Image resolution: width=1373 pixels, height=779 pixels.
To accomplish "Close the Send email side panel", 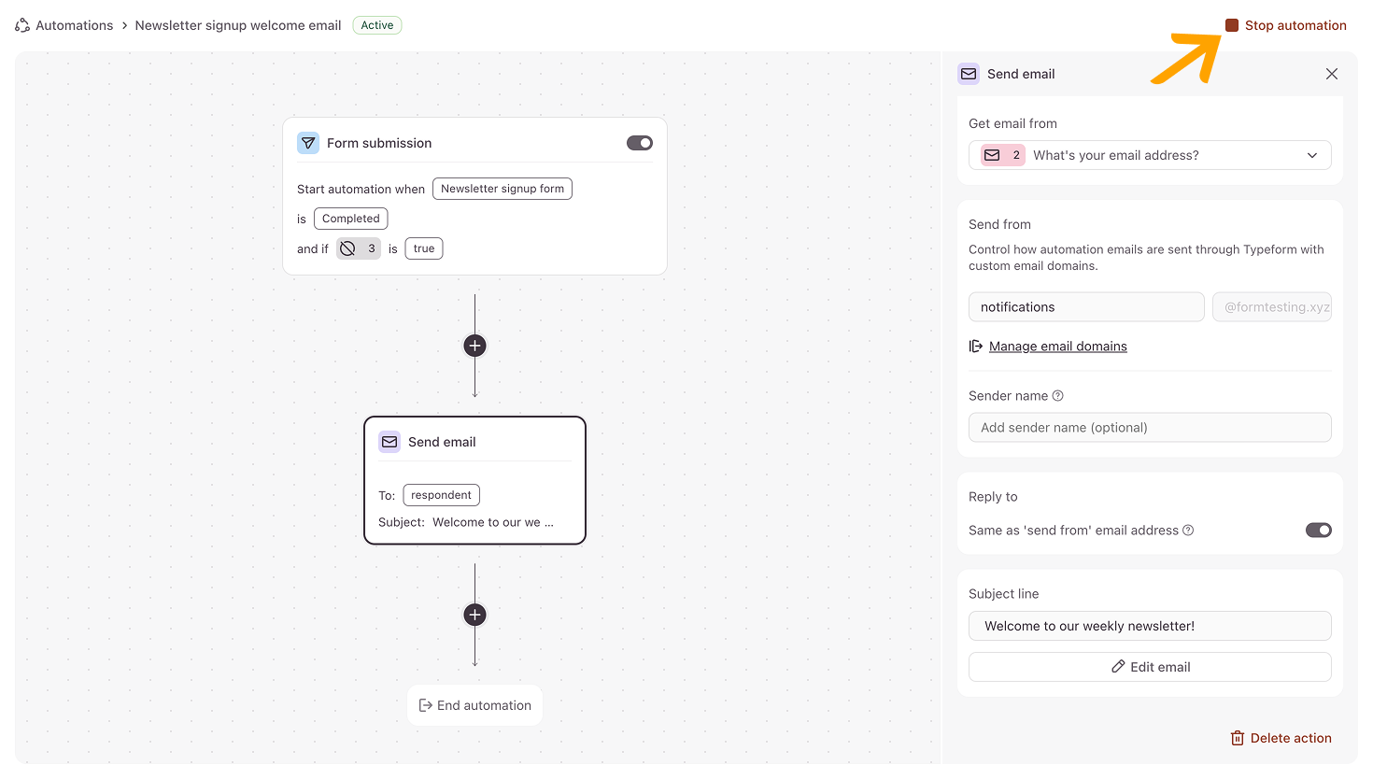I will 1332,74.
